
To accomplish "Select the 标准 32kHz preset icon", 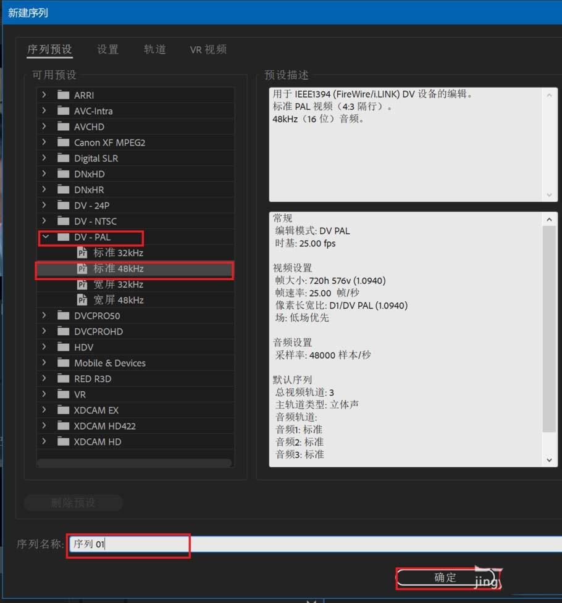I will pos(83,252).
